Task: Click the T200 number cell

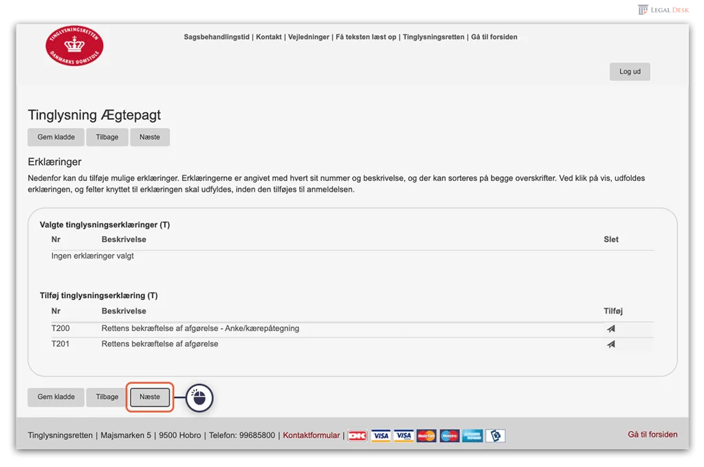Action: pos(60,328)
